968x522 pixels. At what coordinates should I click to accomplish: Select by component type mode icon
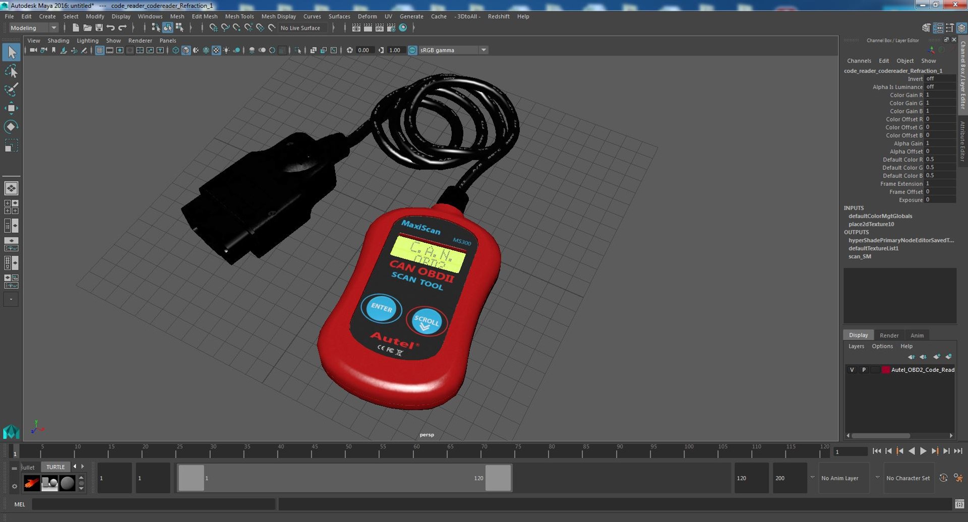point(179,28)
